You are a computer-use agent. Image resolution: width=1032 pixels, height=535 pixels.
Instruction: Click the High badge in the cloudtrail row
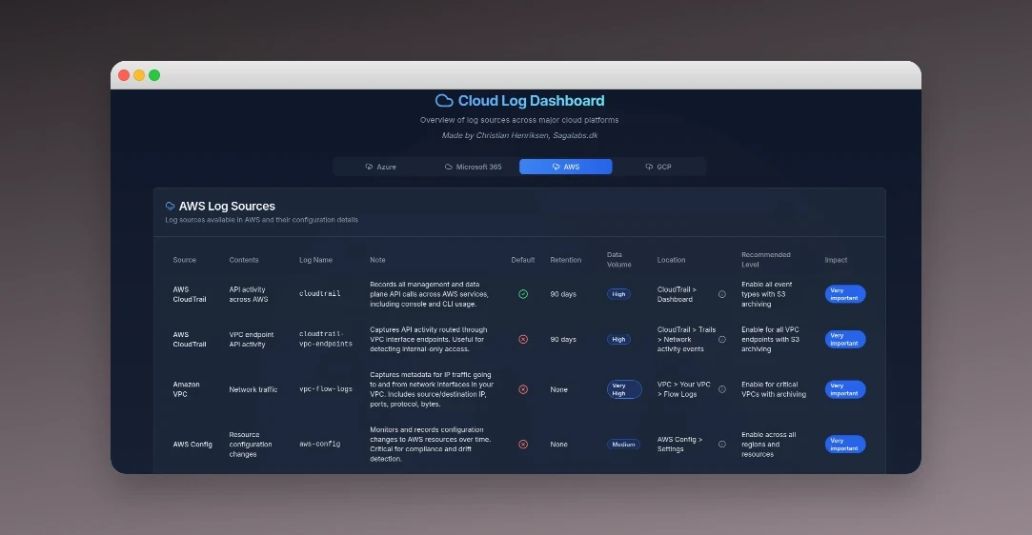pyautogui.click(x=618, y=294)
